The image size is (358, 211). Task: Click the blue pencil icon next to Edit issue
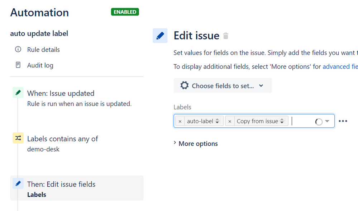pos(160,36)
